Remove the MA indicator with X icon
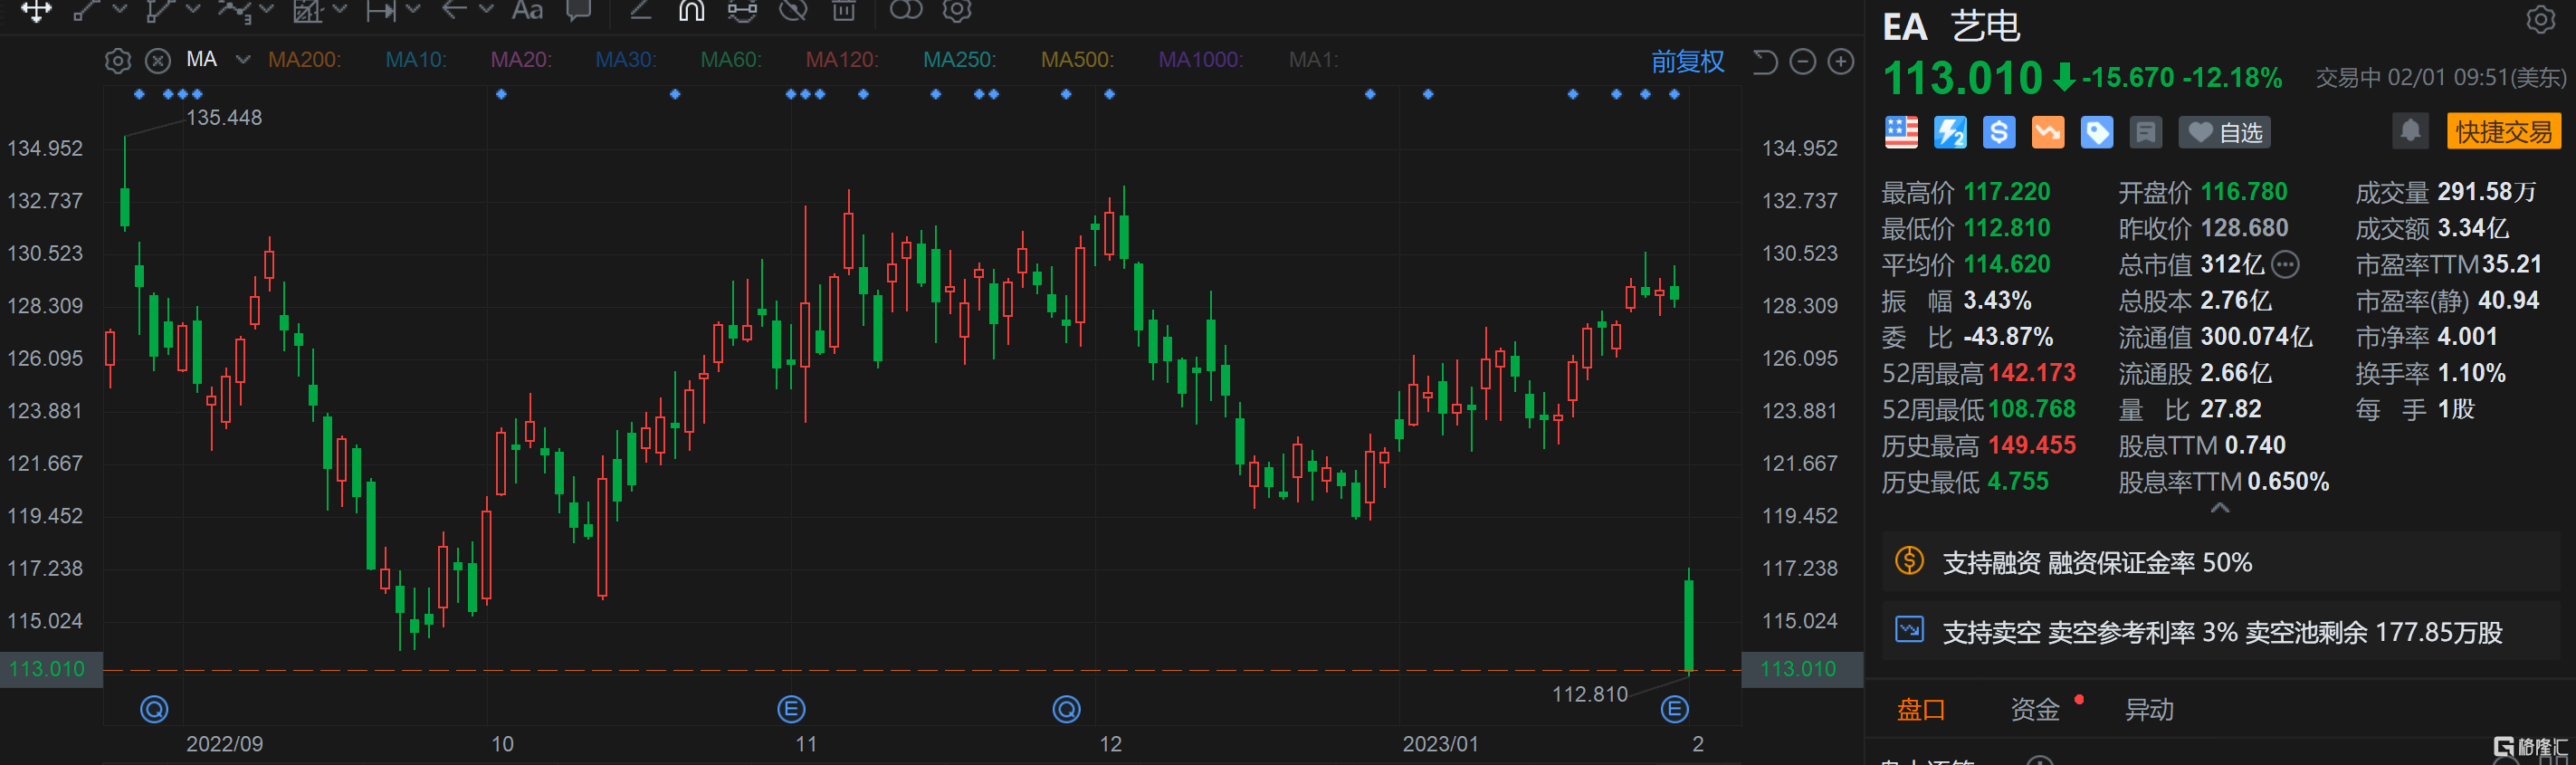Image resolution: width=2576 pixels, height=765 pixels. (x=158, y=61)
